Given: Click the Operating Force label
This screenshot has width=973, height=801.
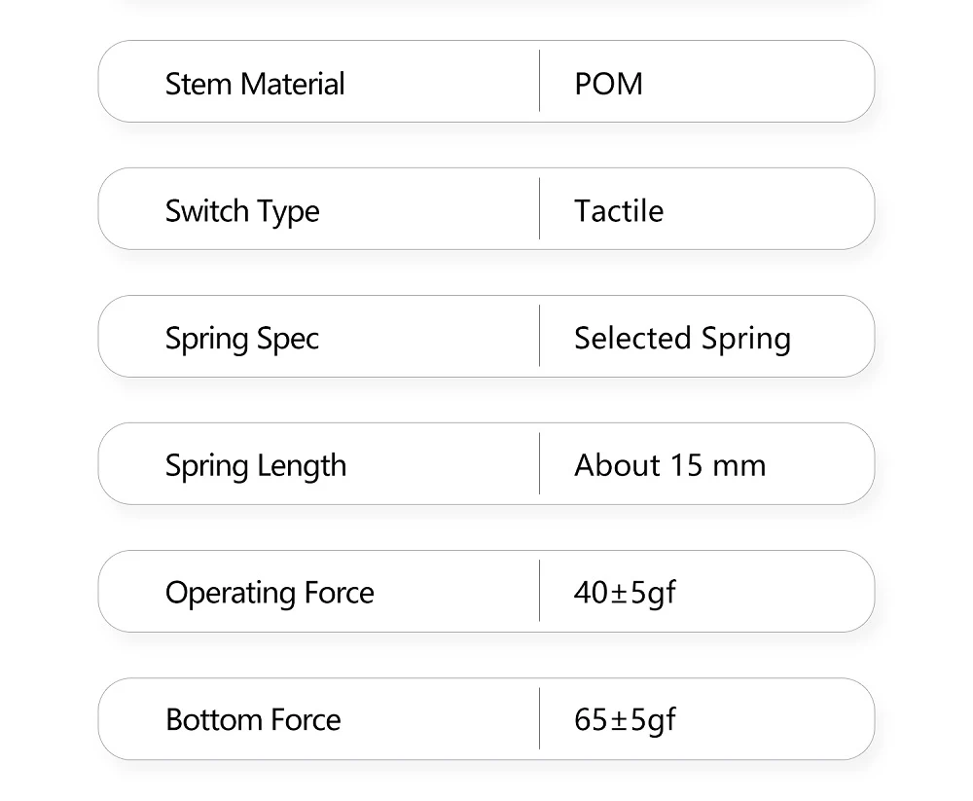Looking at the screenshot, I should (270, 593).
